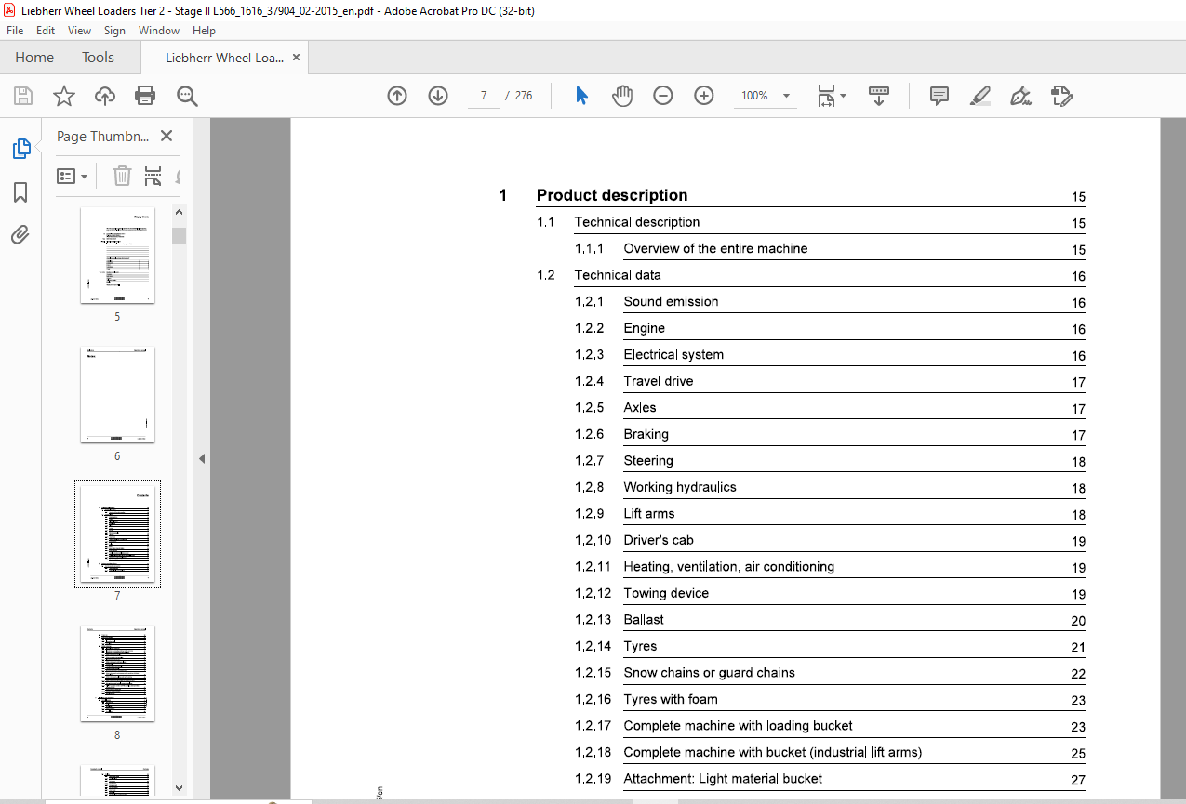Bookmark the file with the star icon
The image size is (1186, 804).
[63, 96]
